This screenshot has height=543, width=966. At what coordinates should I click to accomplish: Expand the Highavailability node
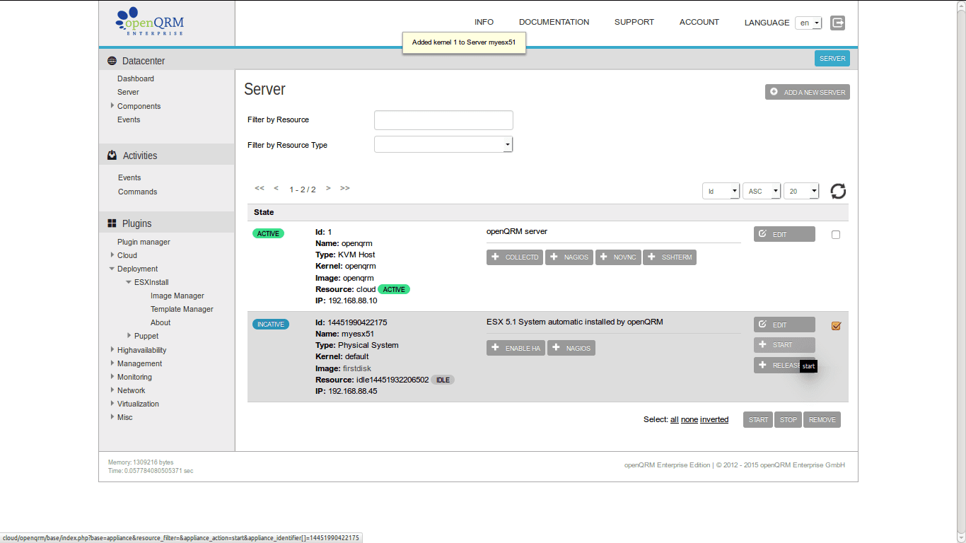click(x=112, y=349)
